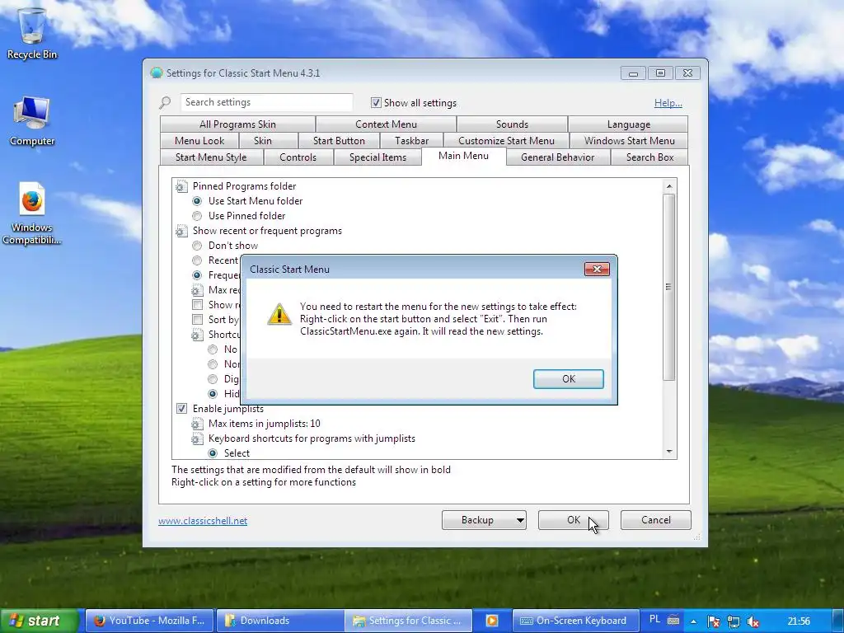
Task: Click OK in the Settings window
Action: tap(574, 520)
